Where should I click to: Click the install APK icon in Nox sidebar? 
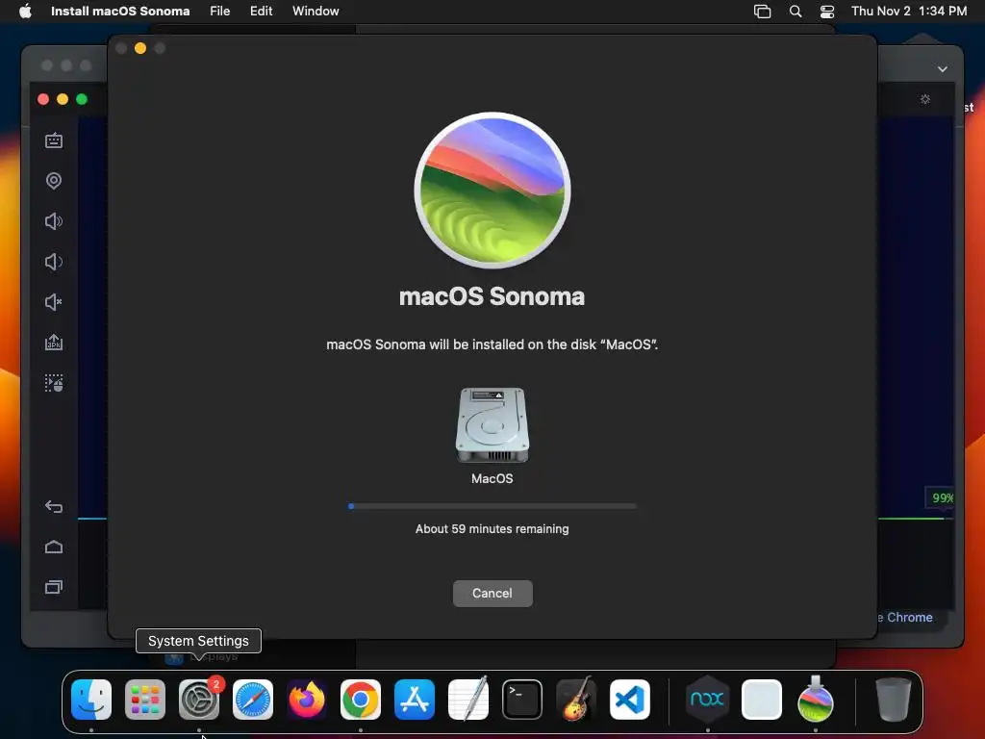(54, 343)
